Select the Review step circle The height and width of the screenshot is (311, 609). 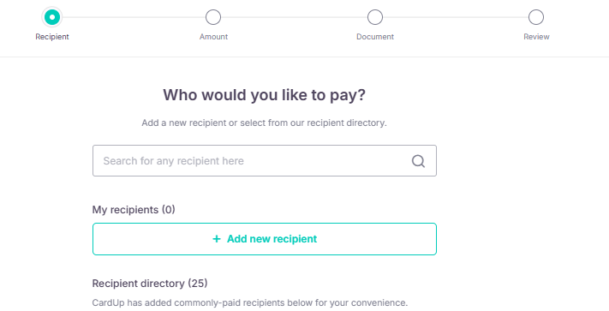536,17
